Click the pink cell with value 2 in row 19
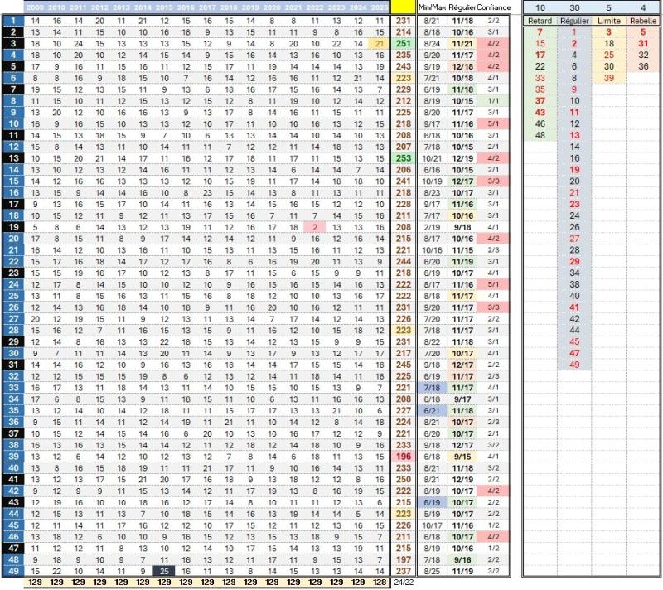The image size is (663, 590). (x=315, y=225)
